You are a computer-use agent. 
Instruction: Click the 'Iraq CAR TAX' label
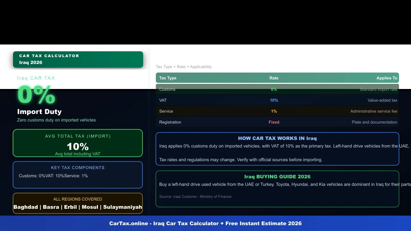36,78
